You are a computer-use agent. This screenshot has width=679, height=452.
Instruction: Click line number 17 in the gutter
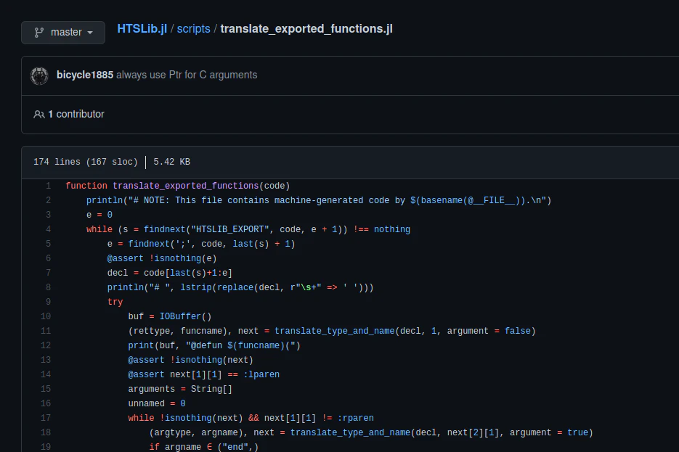click(46, 418)
